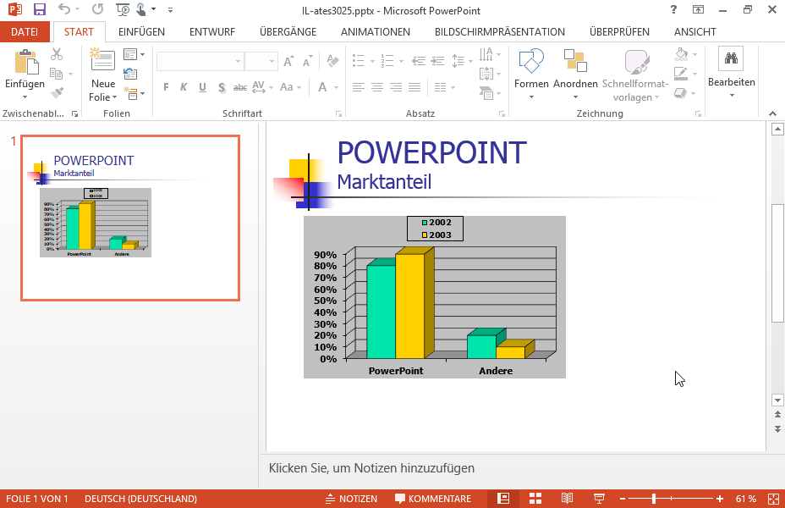Switch to the ENTWURF tab
This screenshot has width=785, height=508.
(x=212, y=31)
